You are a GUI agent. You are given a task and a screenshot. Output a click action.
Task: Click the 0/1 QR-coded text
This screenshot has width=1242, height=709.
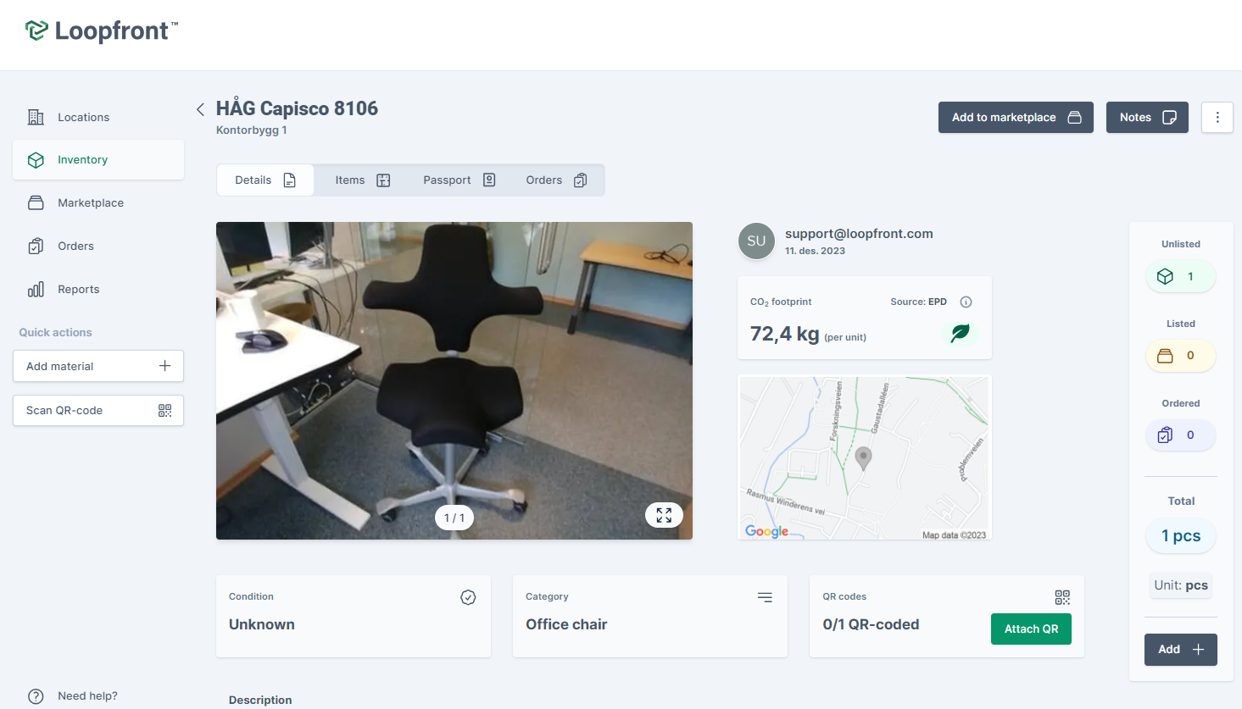pos(871,624)
